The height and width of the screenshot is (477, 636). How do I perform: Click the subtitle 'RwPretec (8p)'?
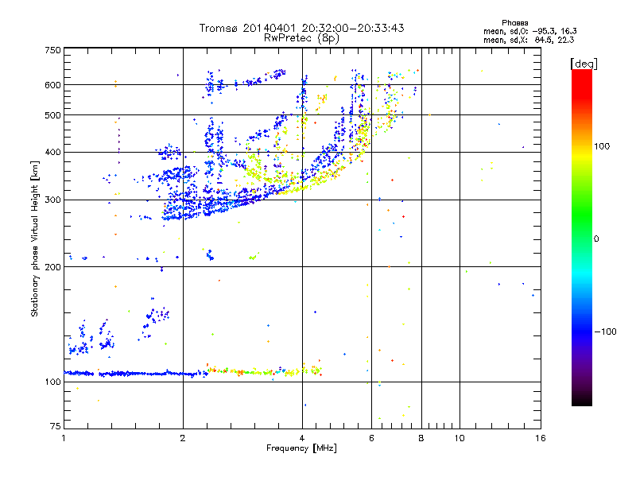pos(301,38)
